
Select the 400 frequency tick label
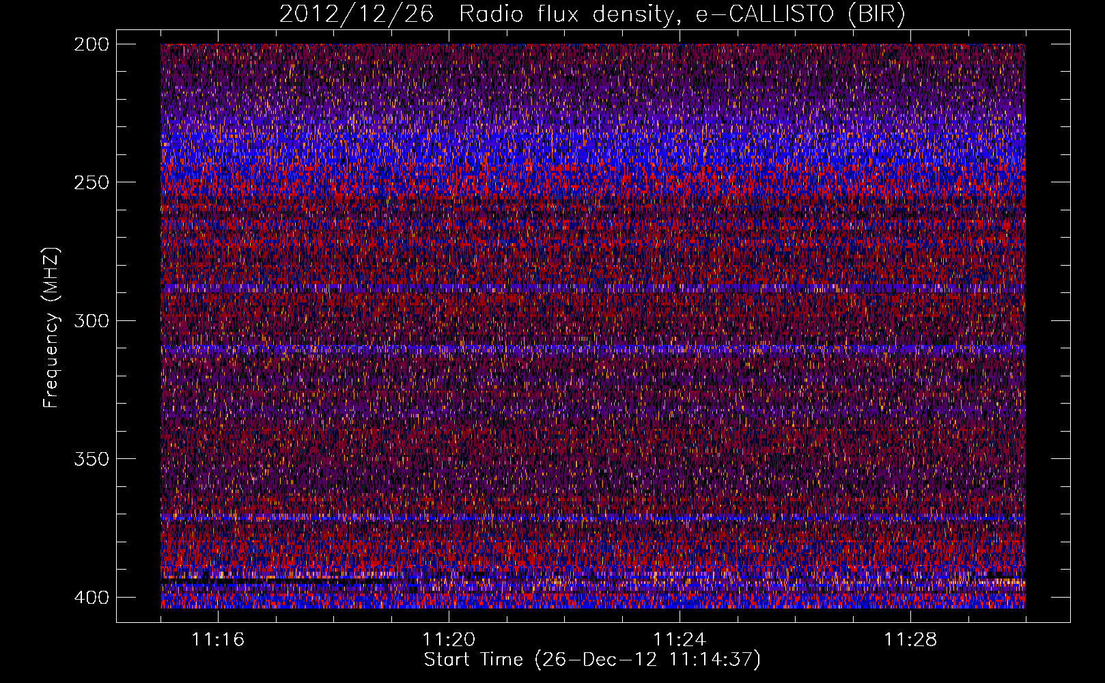[91, 598]
